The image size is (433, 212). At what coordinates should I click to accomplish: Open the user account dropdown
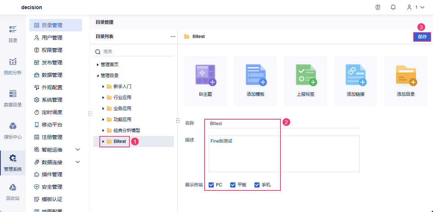click(x=416, y=7)
